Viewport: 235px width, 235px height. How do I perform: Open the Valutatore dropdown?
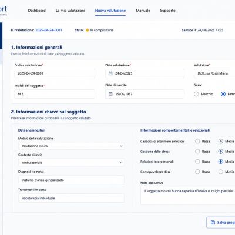pos(214,73)
